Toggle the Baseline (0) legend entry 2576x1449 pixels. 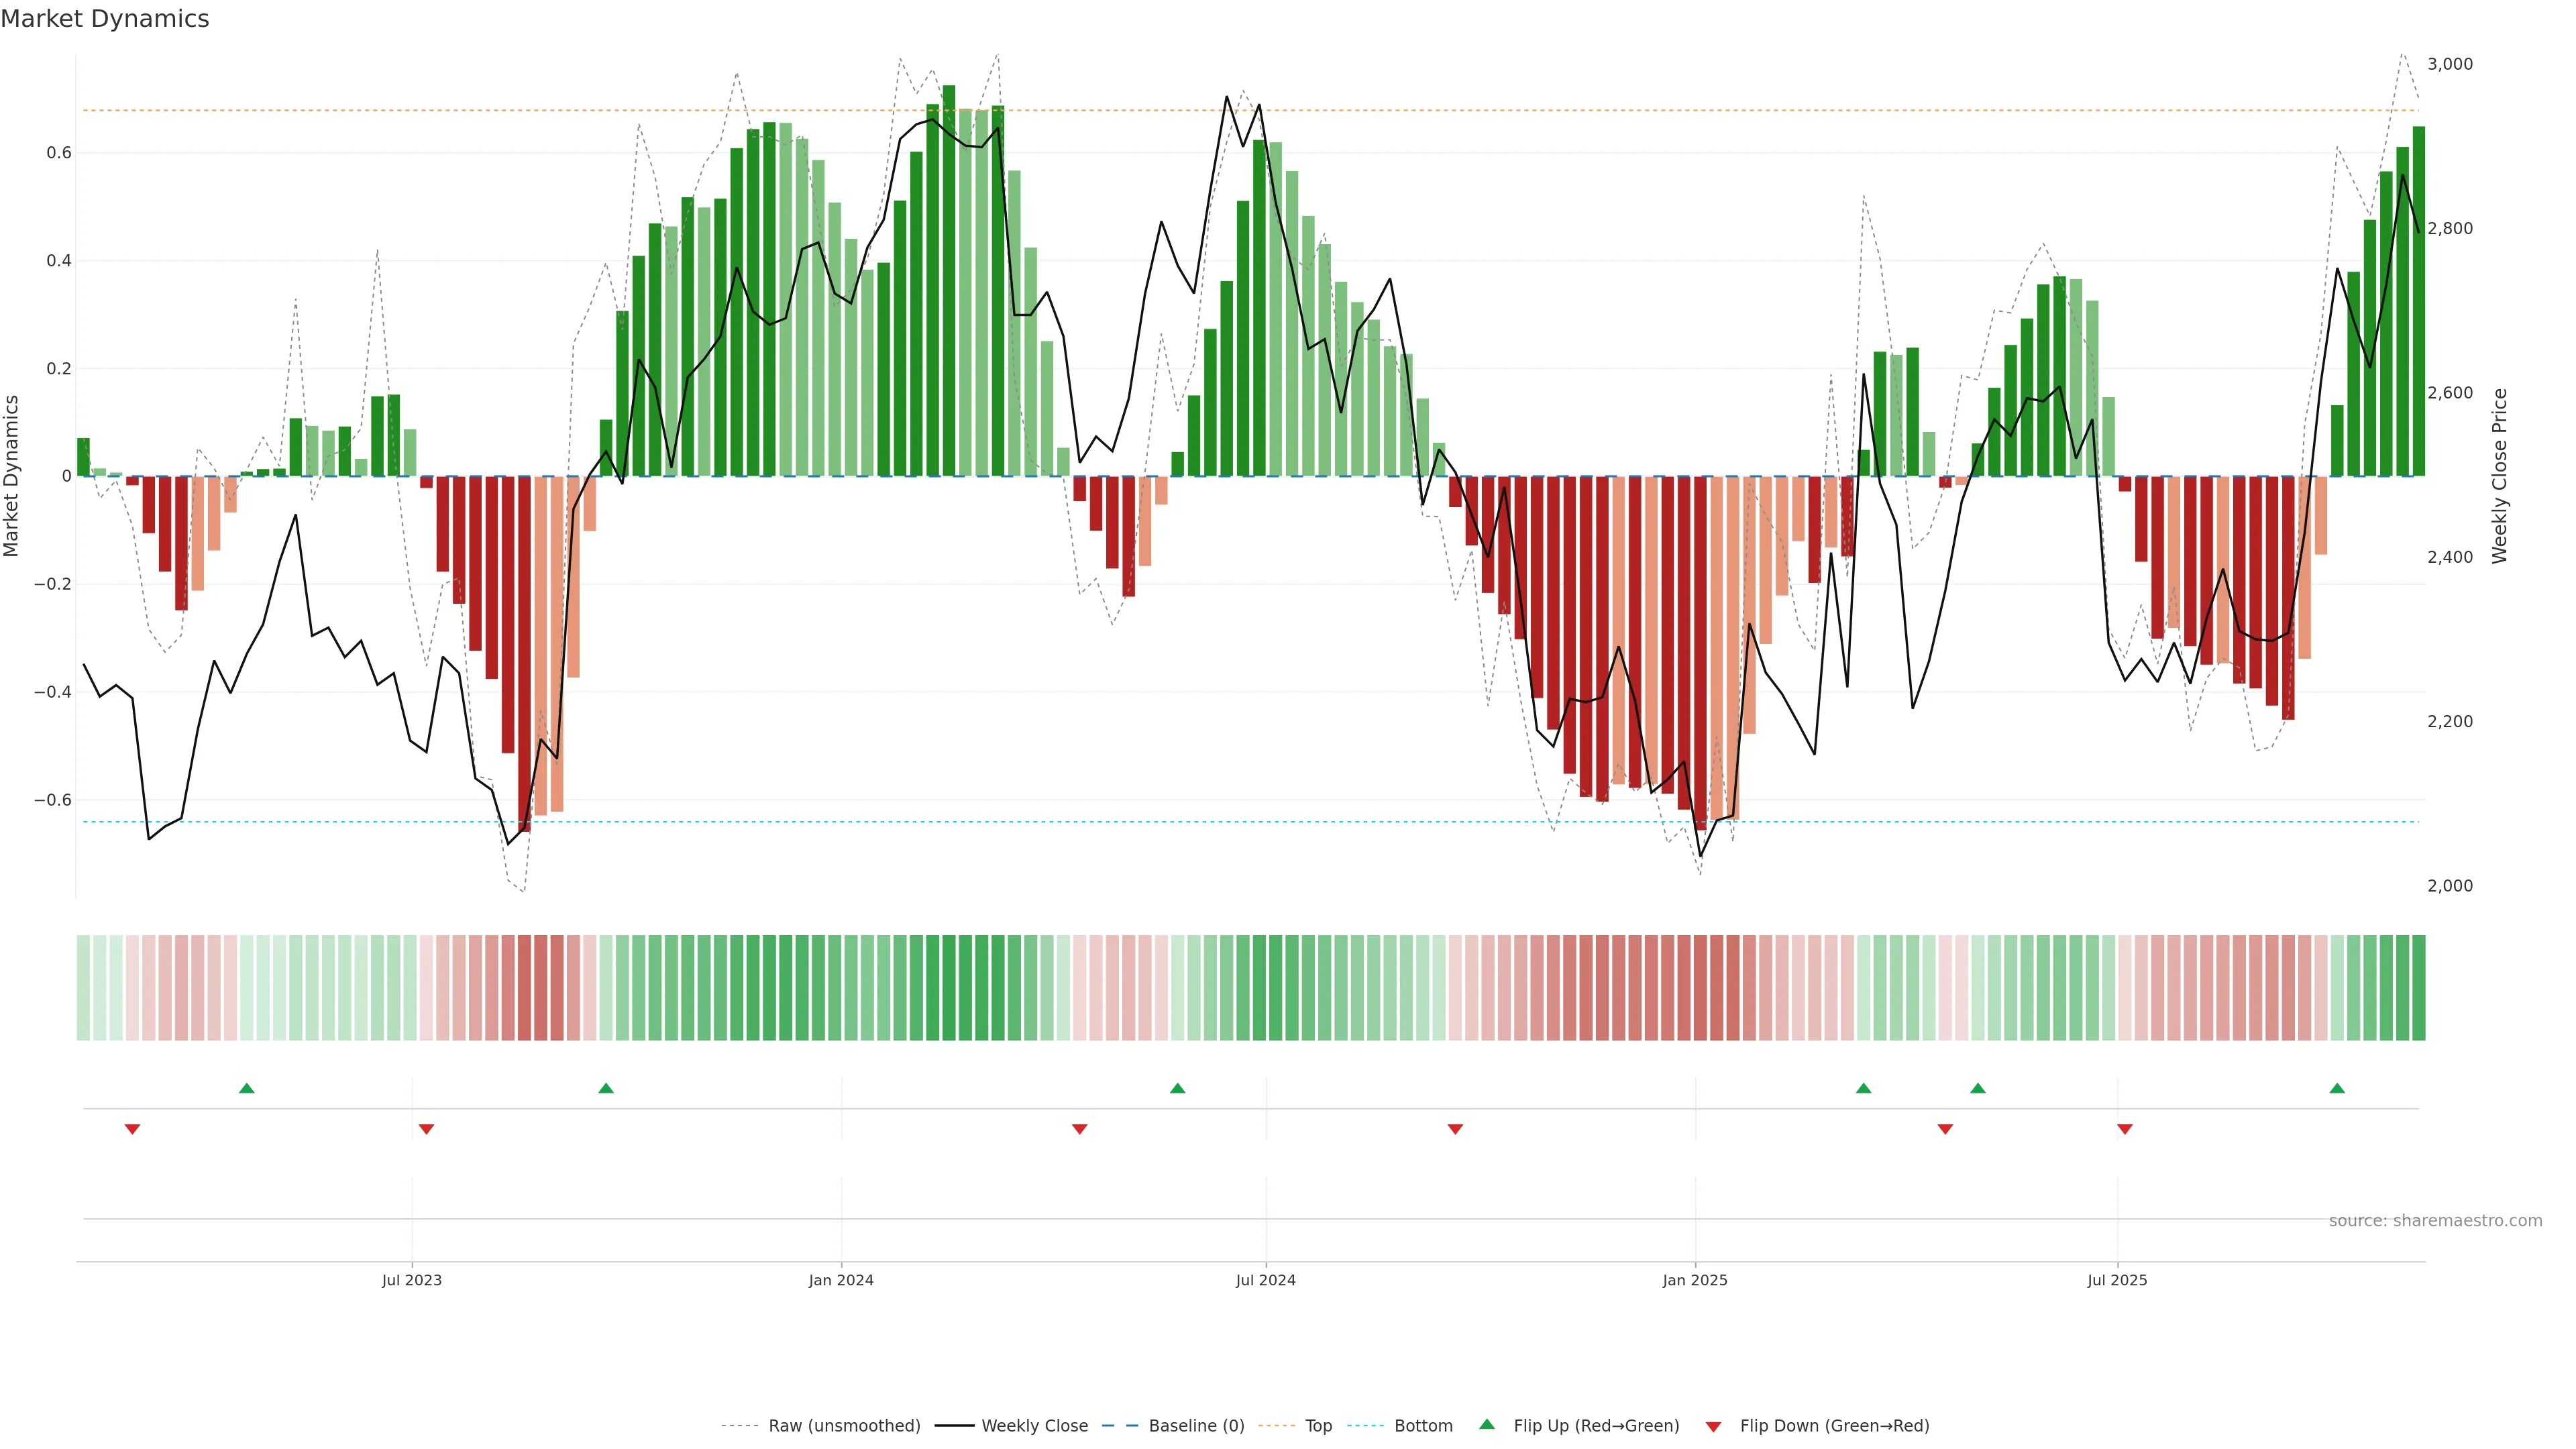pyautogui.click(x=1196, y=1426)
